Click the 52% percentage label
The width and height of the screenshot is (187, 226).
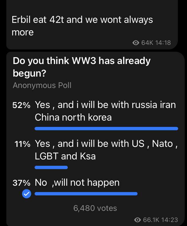(x=21, y=105)
